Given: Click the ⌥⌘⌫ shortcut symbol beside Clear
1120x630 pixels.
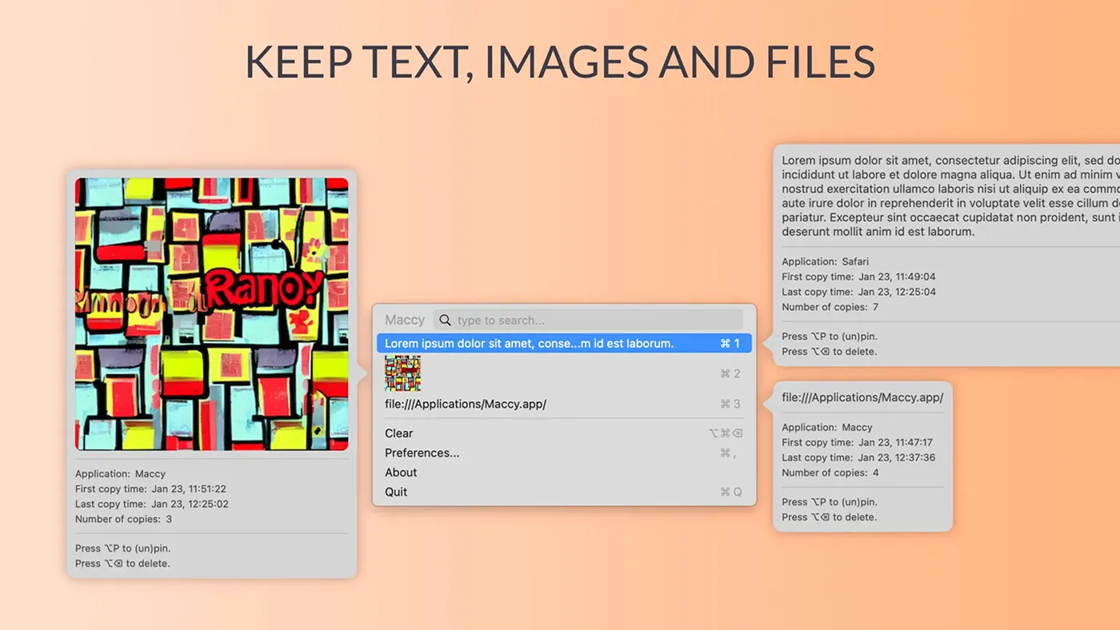Looking at the screenshot, I should [x=725, y=433].
